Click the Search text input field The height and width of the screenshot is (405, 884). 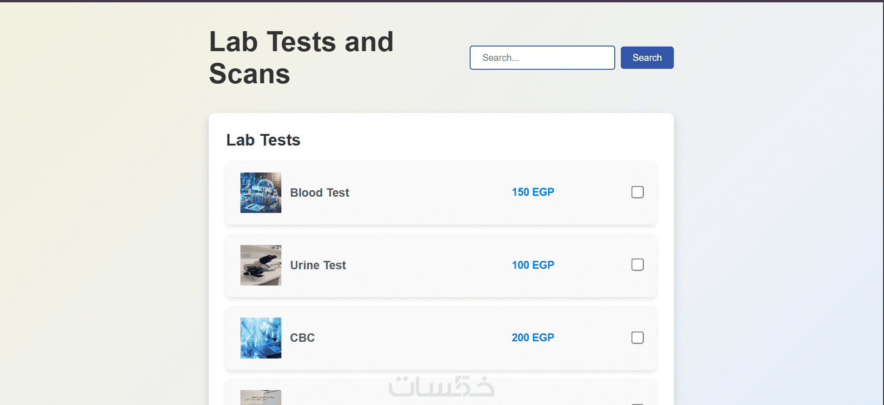pyautogui.click(x=542, y=58)
